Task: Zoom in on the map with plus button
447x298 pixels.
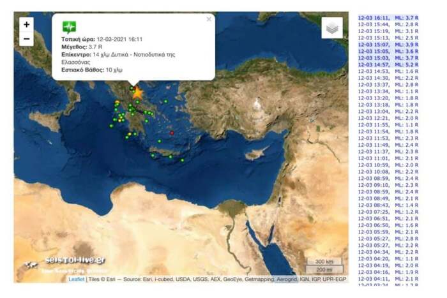Action: coord(26,24)
